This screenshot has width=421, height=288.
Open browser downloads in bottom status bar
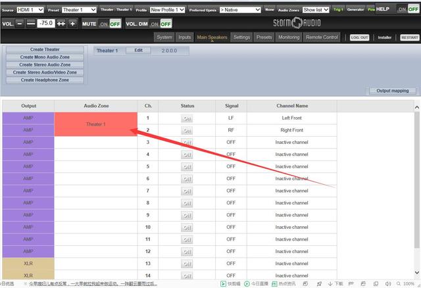[337, 283]
